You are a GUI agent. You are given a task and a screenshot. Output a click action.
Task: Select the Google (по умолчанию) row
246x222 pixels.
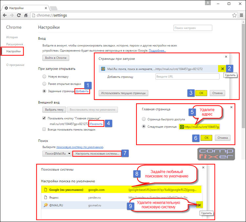[x=121, y=189]
